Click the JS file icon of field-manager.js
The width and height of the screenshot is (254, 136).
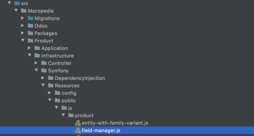(78, 131)
